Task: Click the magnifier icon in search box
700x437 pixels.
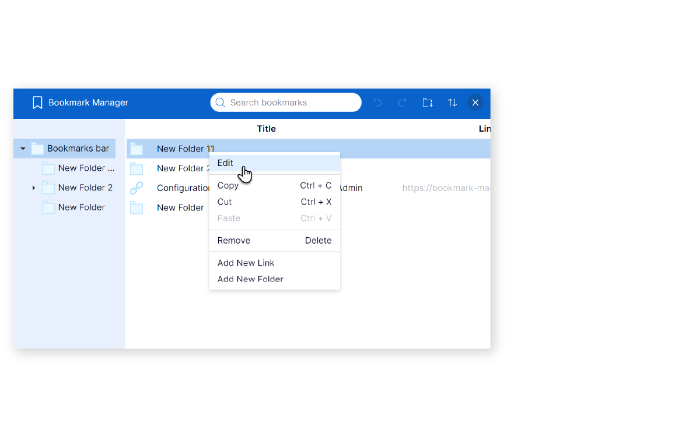Action: [220, 103]
